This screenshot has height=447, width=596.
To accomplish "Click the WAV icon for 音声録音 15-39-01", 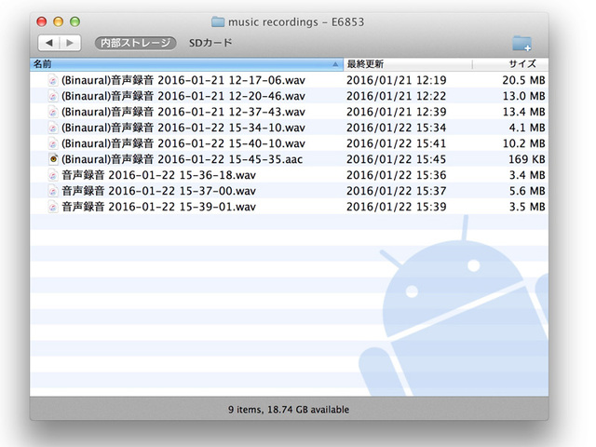I will coord(53,207).
